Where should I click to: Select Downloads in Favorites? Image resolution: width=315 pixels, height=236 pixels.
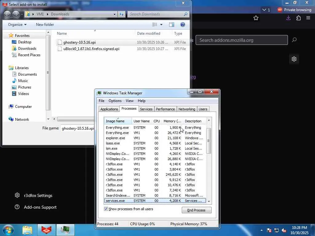coord(27,49)
